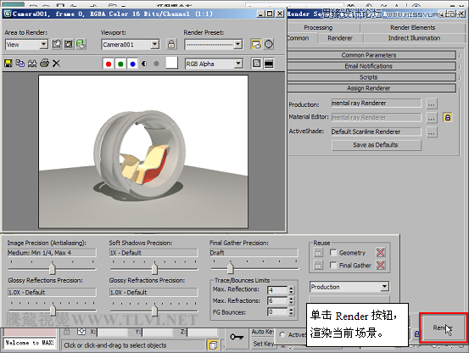
Task: Select the ActiveShade radio button
Action: [x=282, y=334]
